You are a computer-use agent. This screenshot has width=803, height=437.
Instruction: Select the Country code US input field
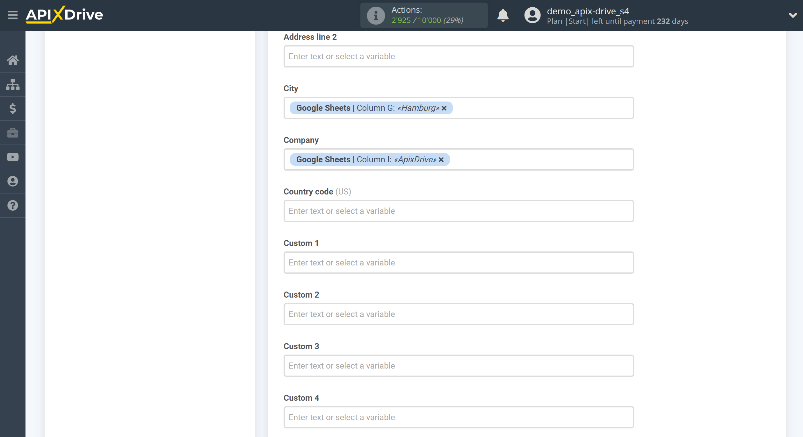coord(458,211)
